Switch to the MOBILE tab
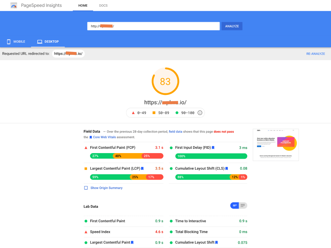This screenshot has width=331, height=248. [x=16, y=42]
